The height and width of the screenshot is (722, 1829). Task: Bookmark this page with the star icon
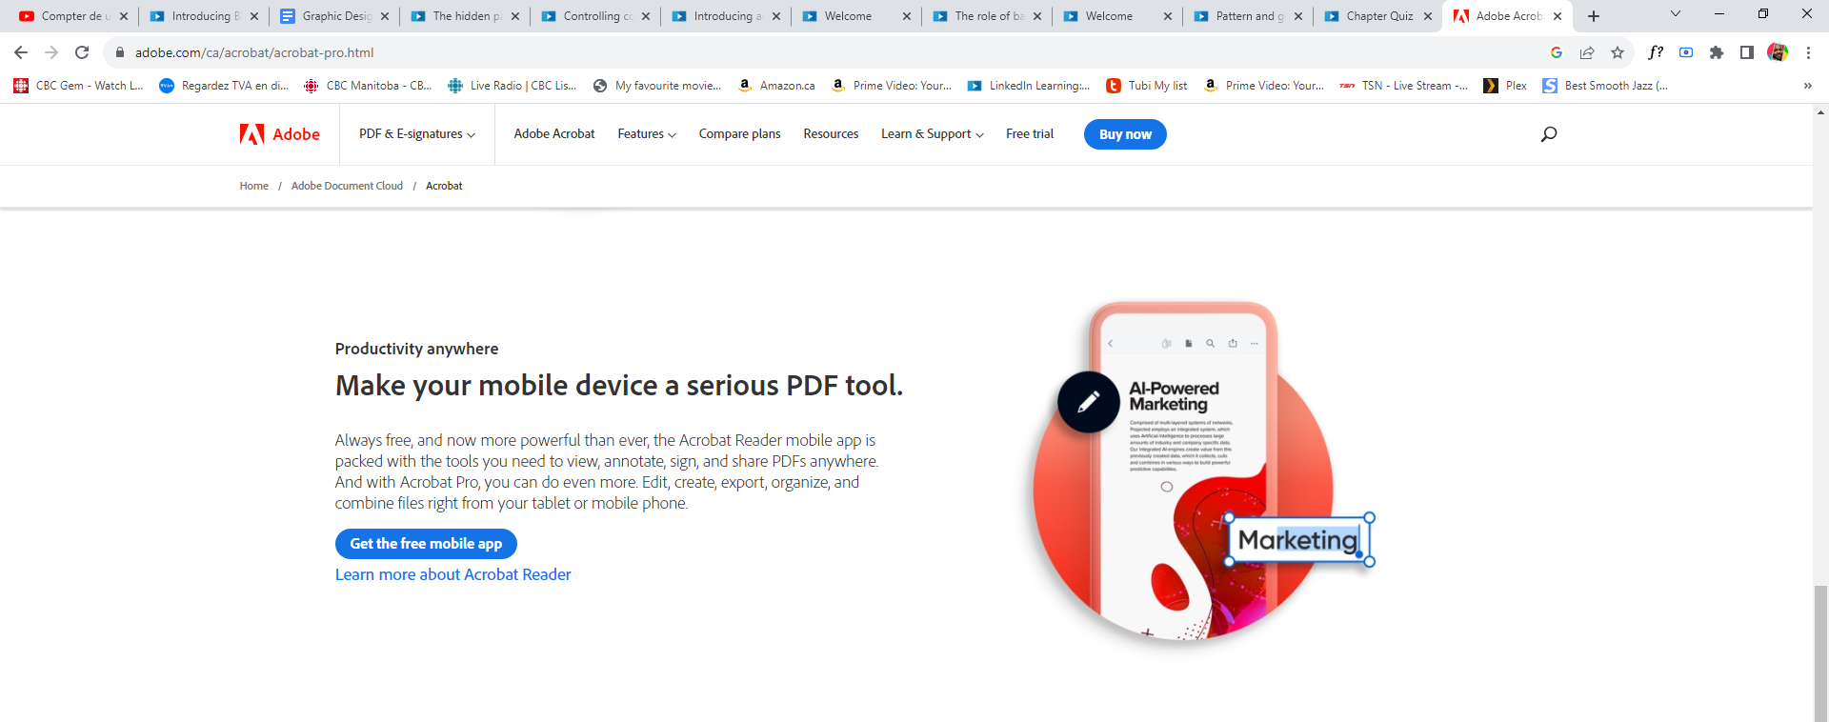(x=1618, y=52)
